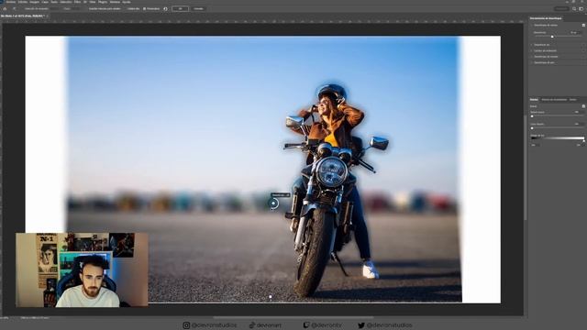Image resolution: width=587 pixels, height=330 pixels.
Task: Click the reset blur pins icon
Action: [x=165, y=8]
